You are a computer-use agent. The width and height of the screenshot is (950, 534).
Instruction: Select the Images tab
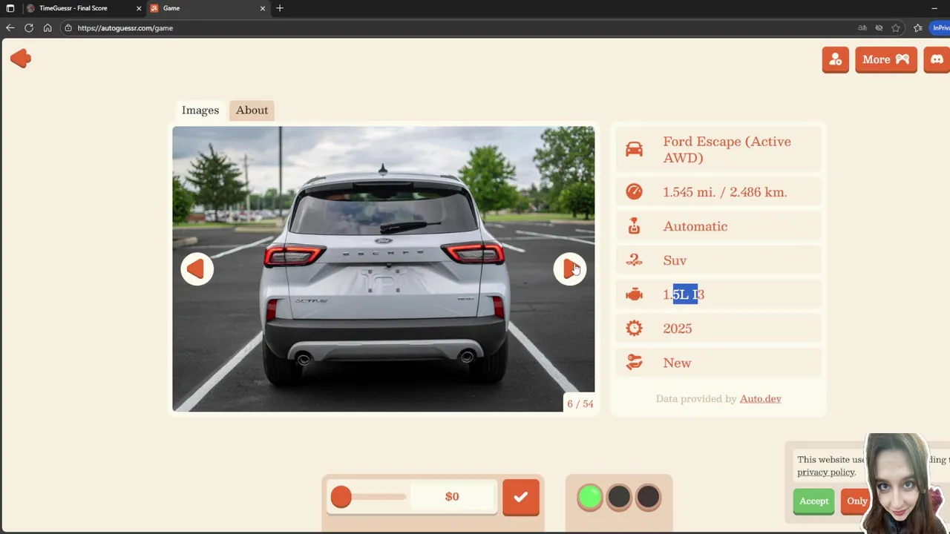pos(200,110)
